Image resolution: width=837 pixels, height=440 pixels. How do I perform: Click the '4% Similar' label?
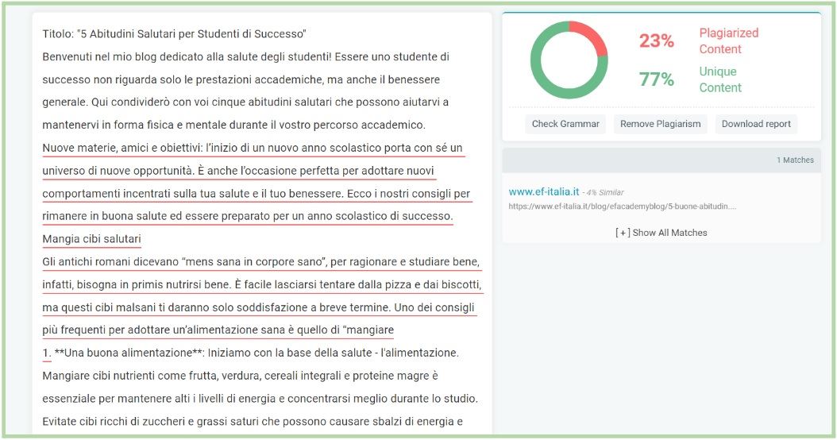604,192
